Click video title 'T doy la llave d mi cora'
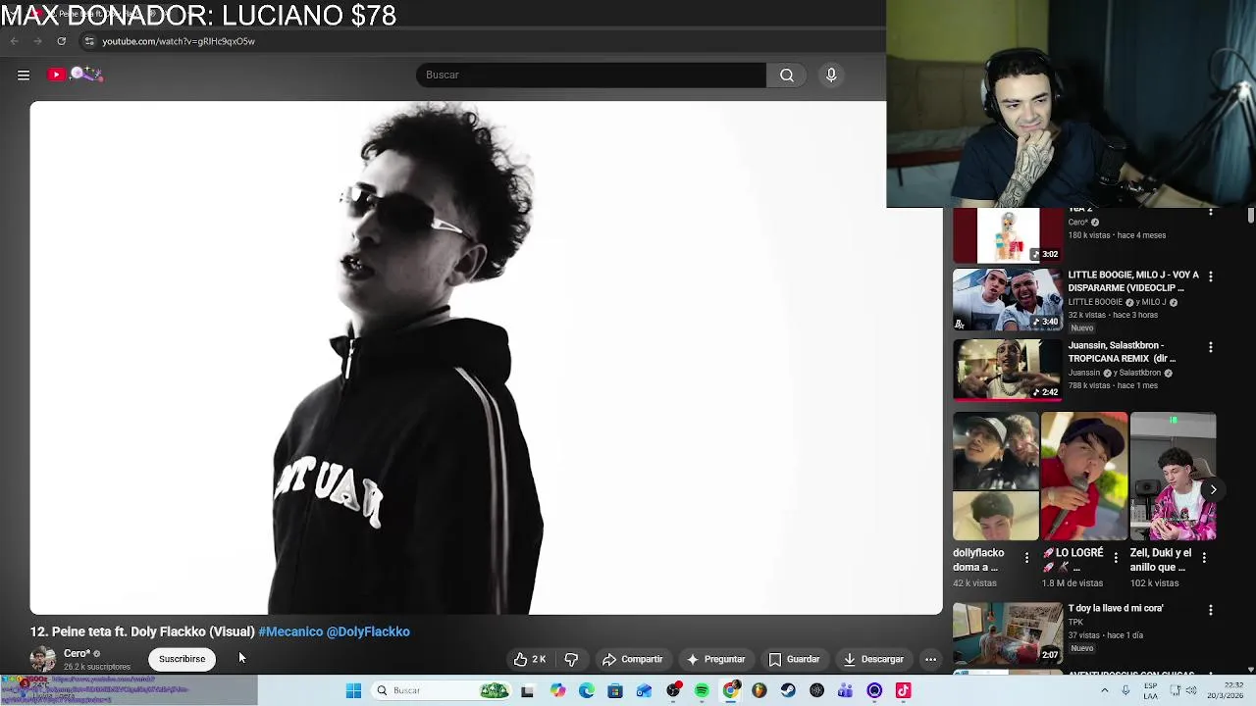This screenshot has width=1256, height=706. point(1116,608)
